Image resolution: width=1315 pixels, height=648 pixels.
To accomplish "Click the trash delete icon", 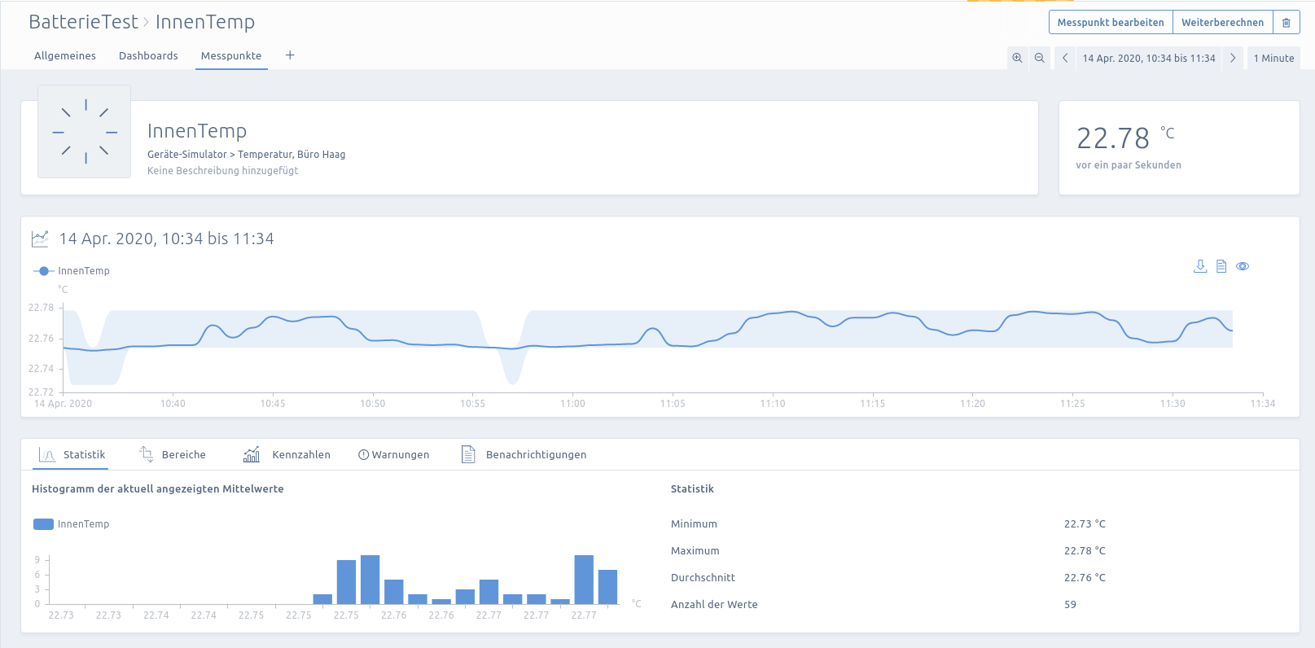I will (x=1287, y=23).
